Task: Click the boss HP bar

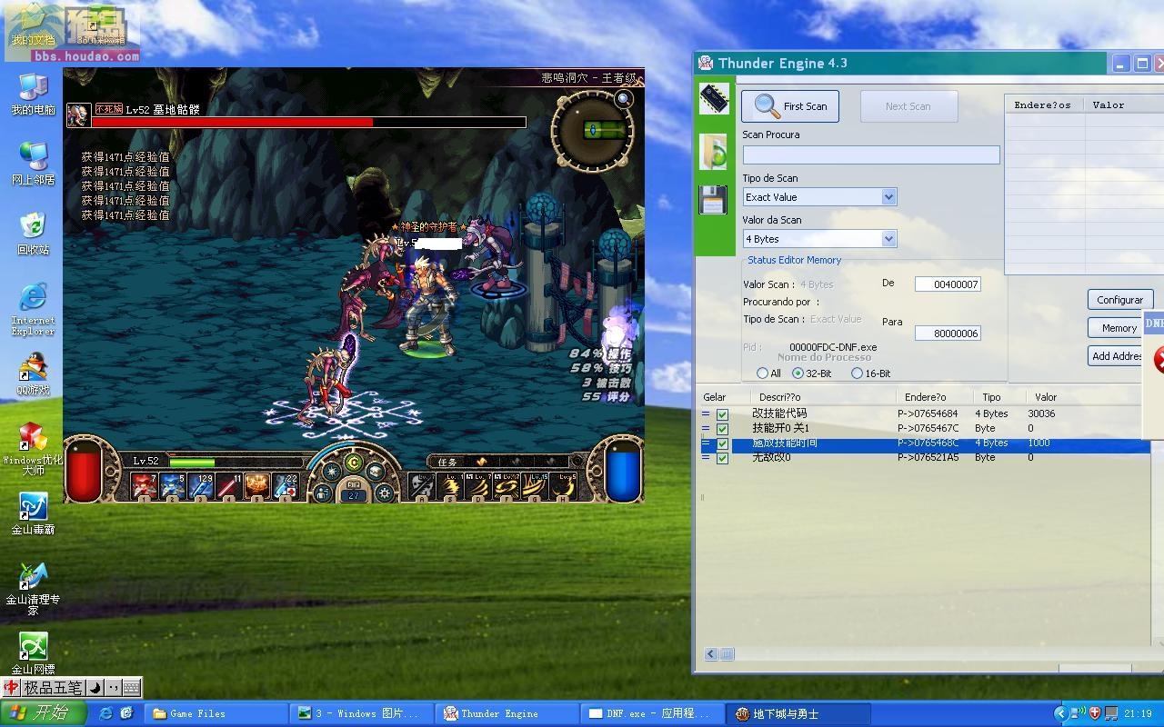Action: point(309,123)
